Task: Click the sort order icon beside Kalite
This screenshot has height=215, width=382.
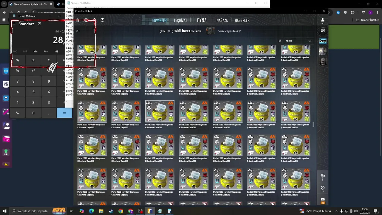Action: [280, 41]
